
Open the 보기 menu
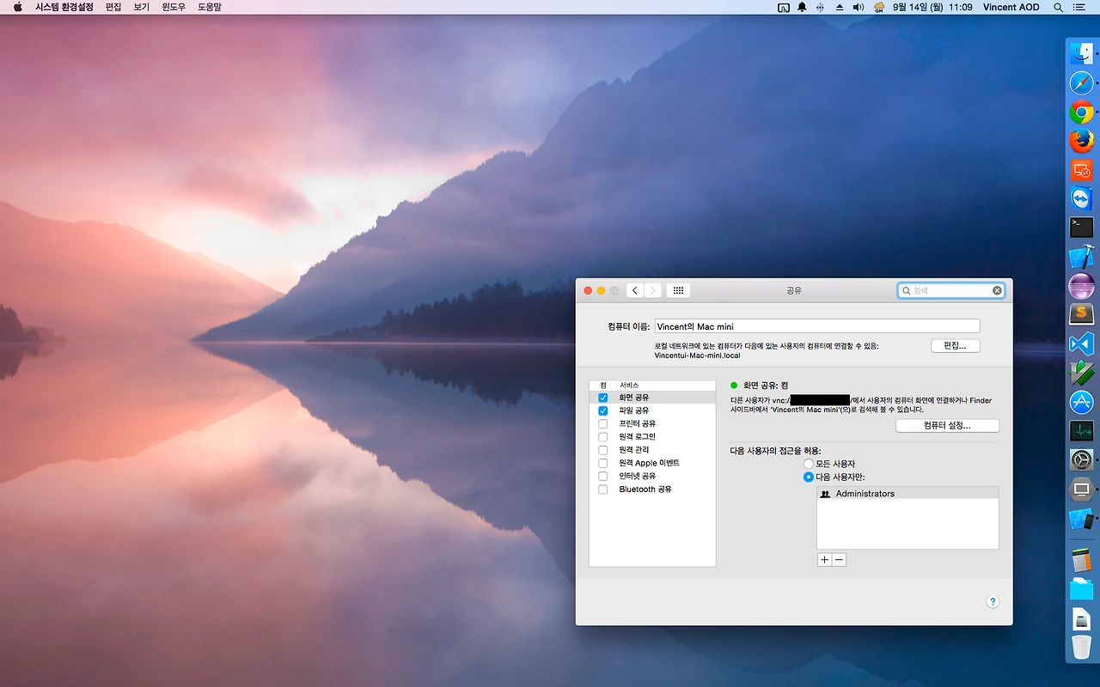pyautogui.click(x=142, y=7)
